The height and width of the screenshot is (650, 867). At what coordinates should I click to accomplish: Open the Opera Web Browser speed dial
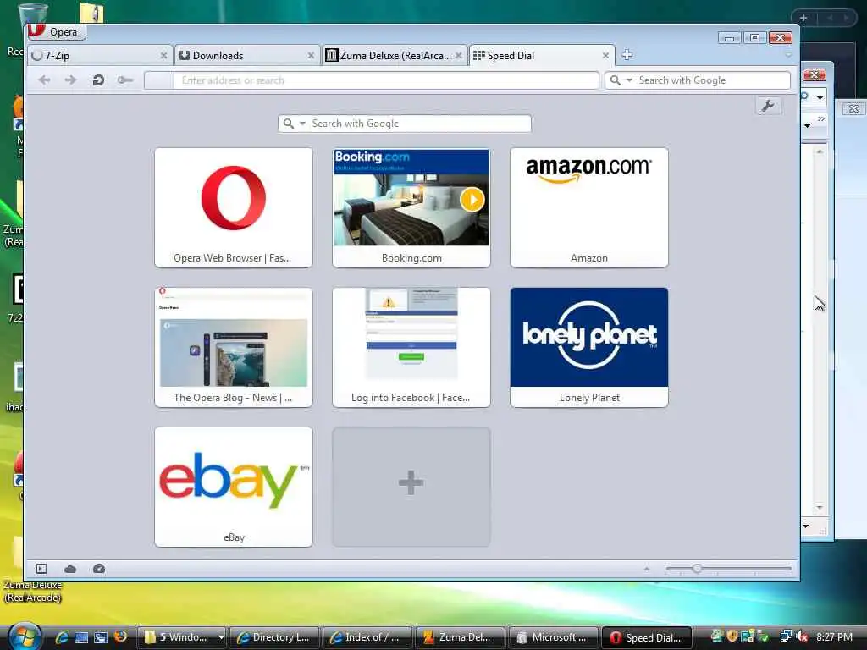coord(234,207)
